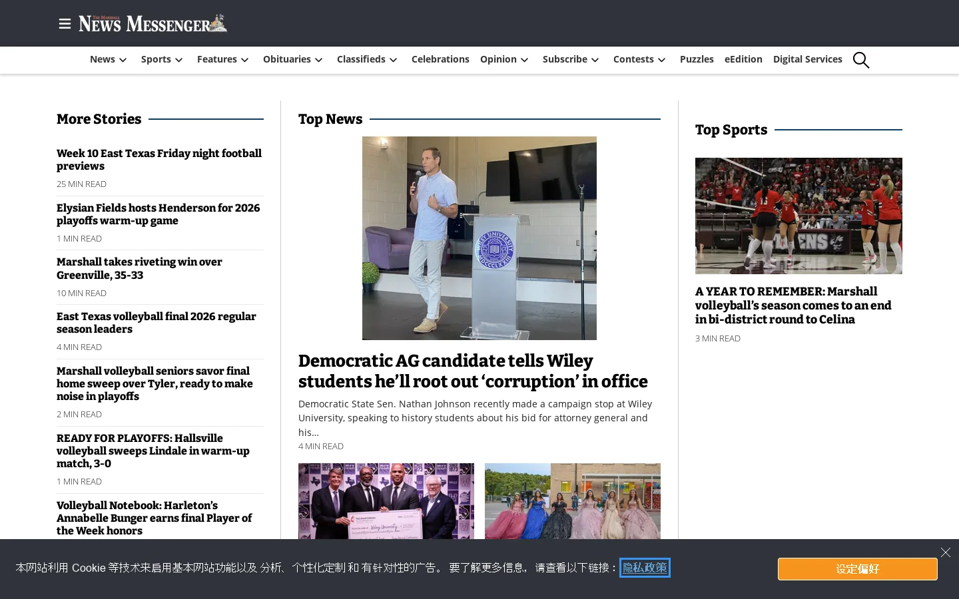Open Volleyball Notebook Annabelle Bunger story

(x=155, y=518)
